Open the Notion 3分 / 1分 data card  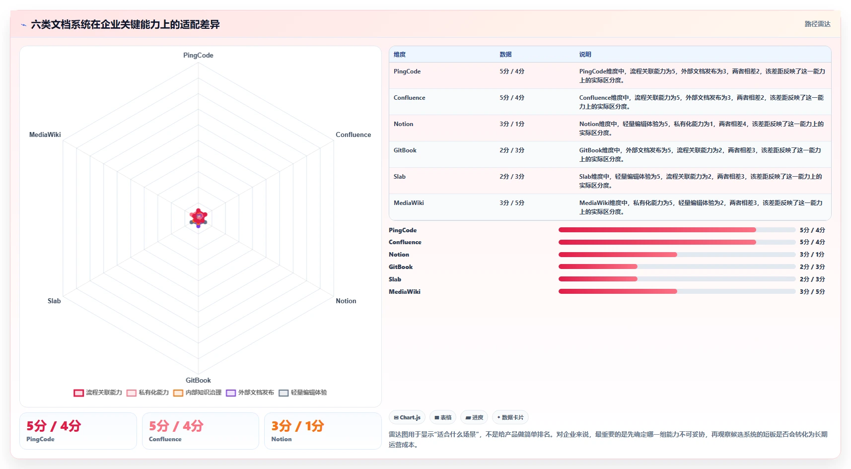(x=323, y=431)
